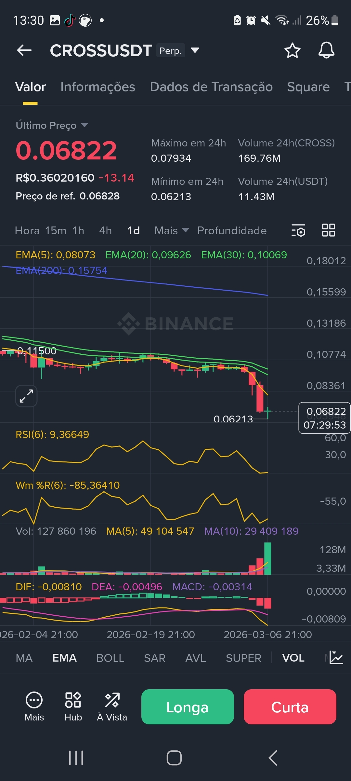The width and height of the screenshot is (351, 781).
Task: Open the Mais more options icon
Action: point(34,706)
